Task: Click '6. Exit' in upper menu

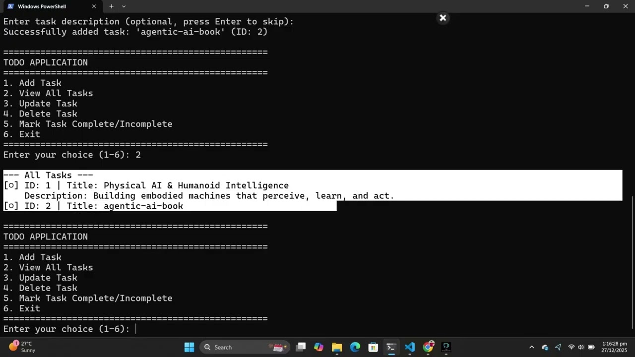Action: [x=22, y=134]
